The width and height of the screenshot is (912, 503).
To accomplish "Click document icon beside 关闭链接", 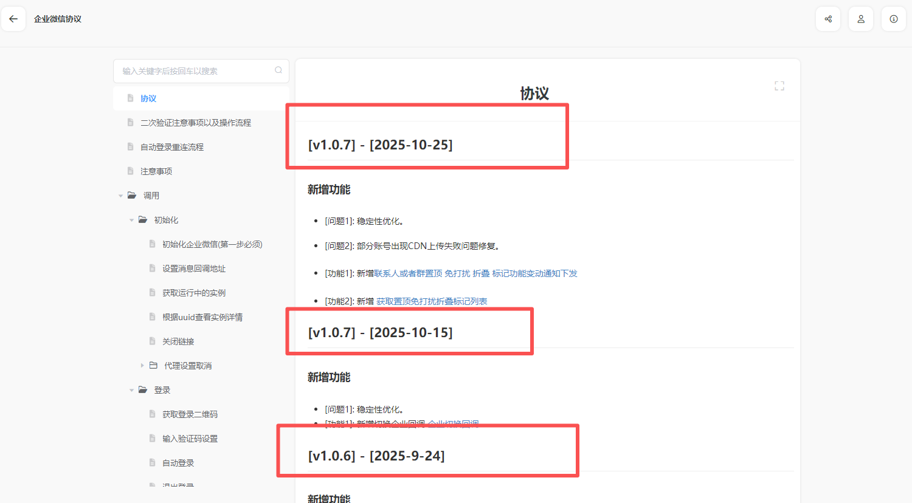I will (152, 341).
